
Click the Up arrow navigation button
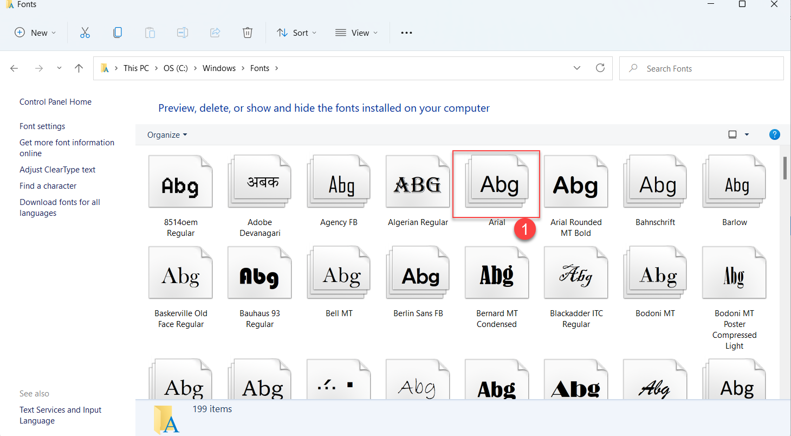pos(79,68)
